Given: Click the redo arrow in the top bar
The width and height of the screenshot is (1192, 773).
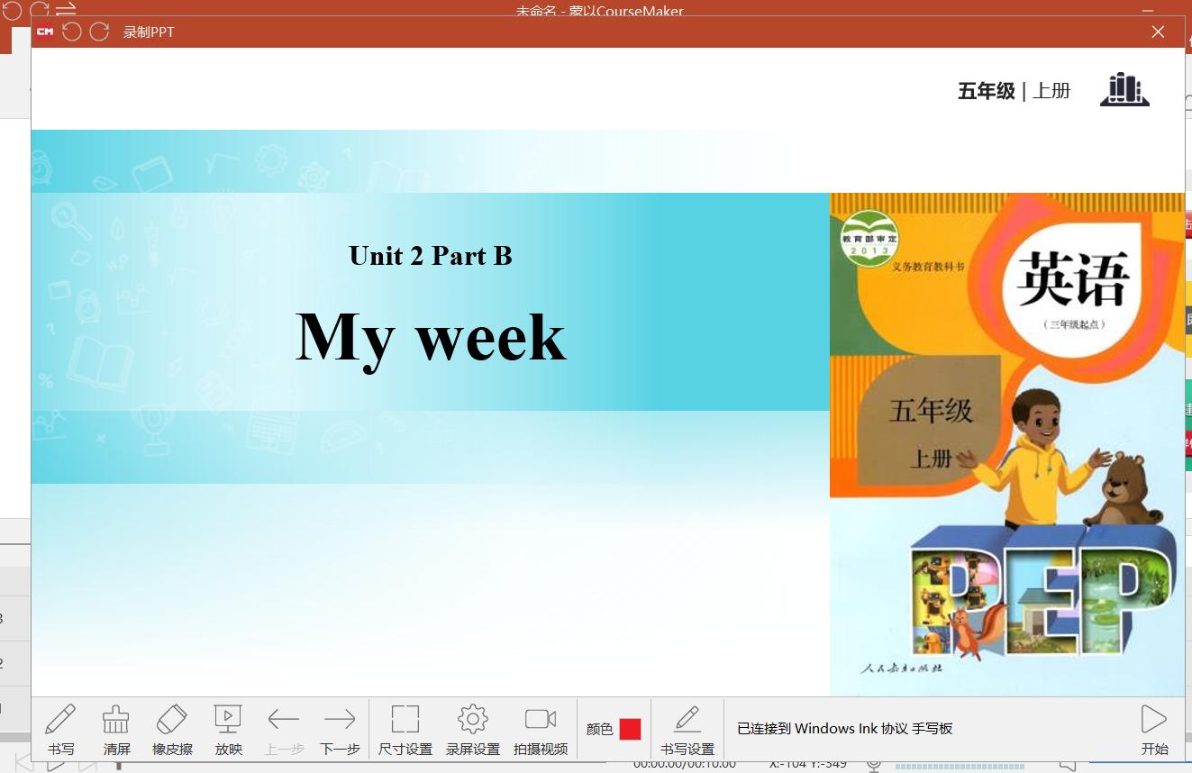Looking at the screenshot, I should tap(99, 31).
